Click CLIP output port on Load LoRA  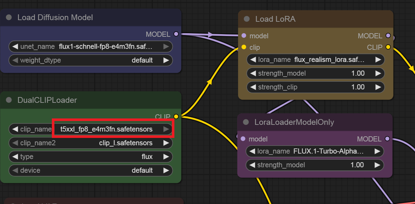pos(388,47)
